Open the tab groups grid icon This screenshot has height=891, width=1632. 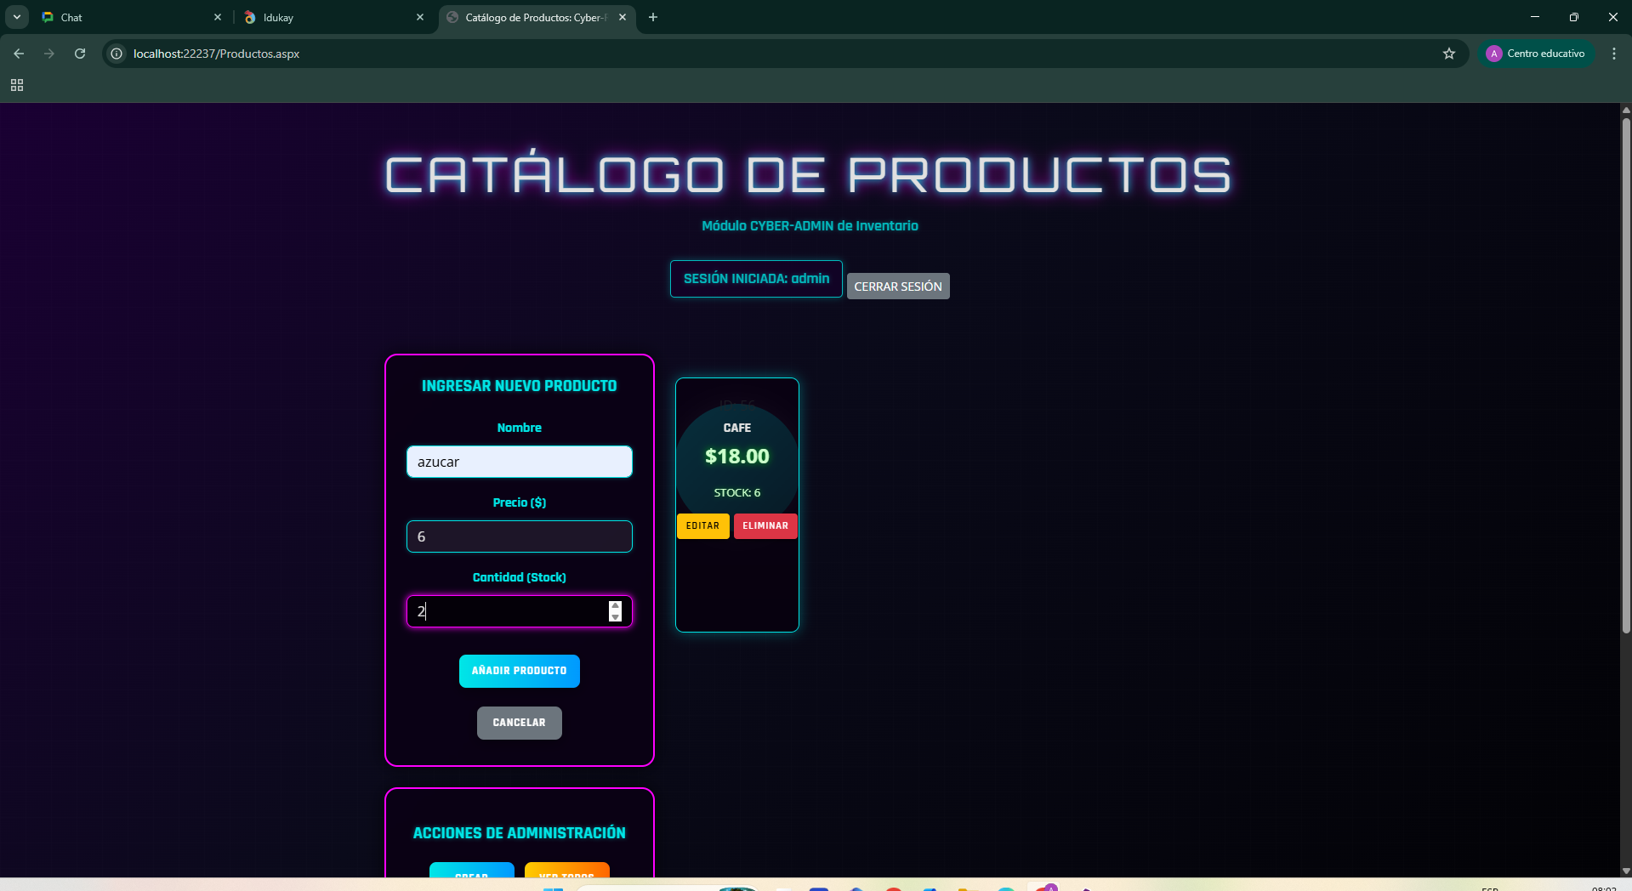[16, 85]
